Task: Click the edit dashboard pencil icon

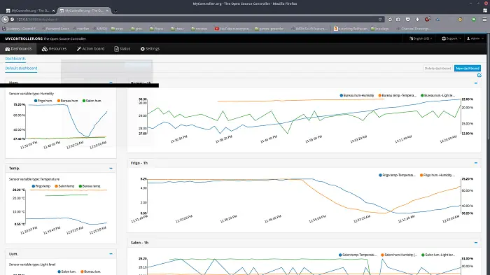Action: [479, 76]
